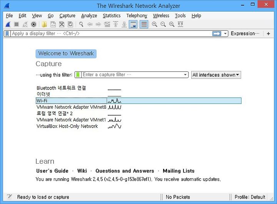Zoom in main window text
Image resolution: width=277 pixels, height=204 pixels.
click(x=155, y=24)
